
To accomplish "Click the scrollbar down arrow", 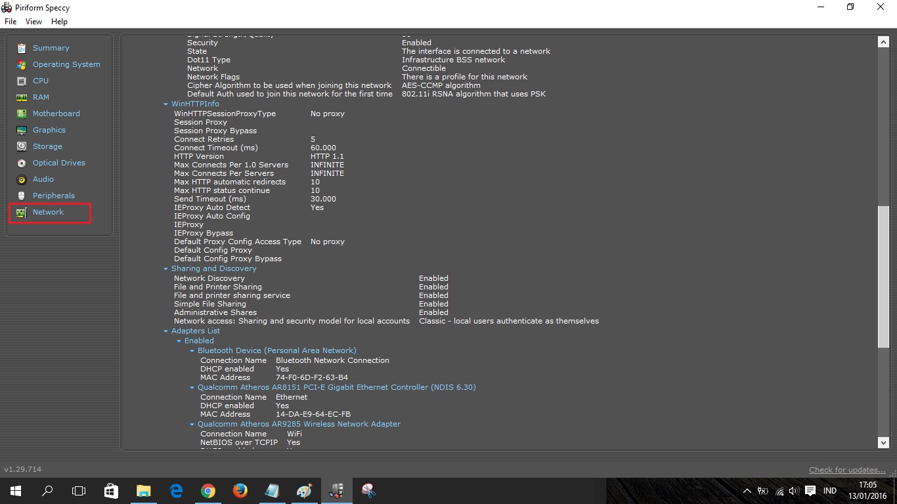I will coord(883,443).
